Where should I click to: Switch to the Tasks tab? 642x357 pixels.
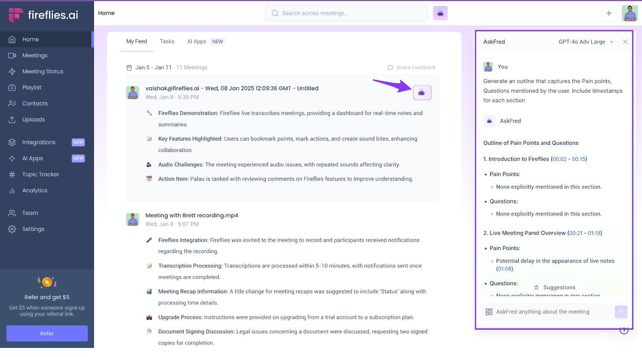click(x=167, y=41)
